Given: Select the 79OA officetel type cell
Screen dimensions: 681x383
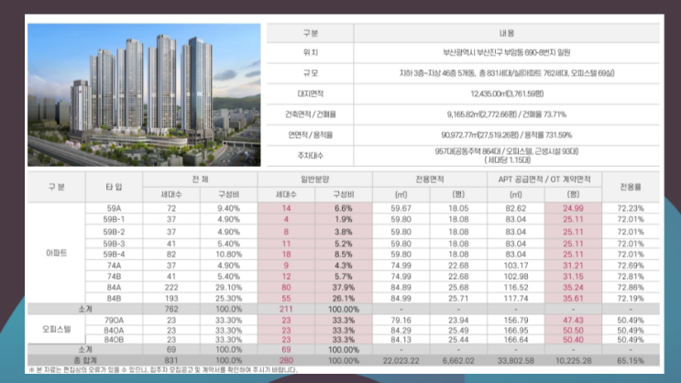Looking at the screenshot, I should pyautogui.click(x=114, y=321).
